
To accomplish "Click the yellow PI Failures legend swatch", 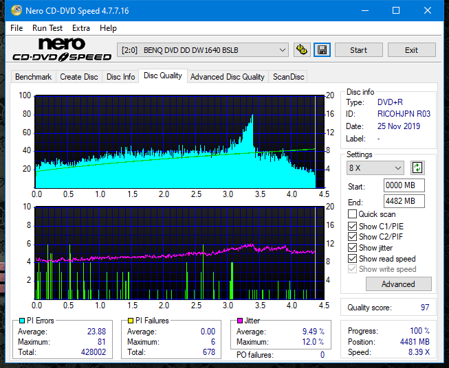I will point(131,321).
